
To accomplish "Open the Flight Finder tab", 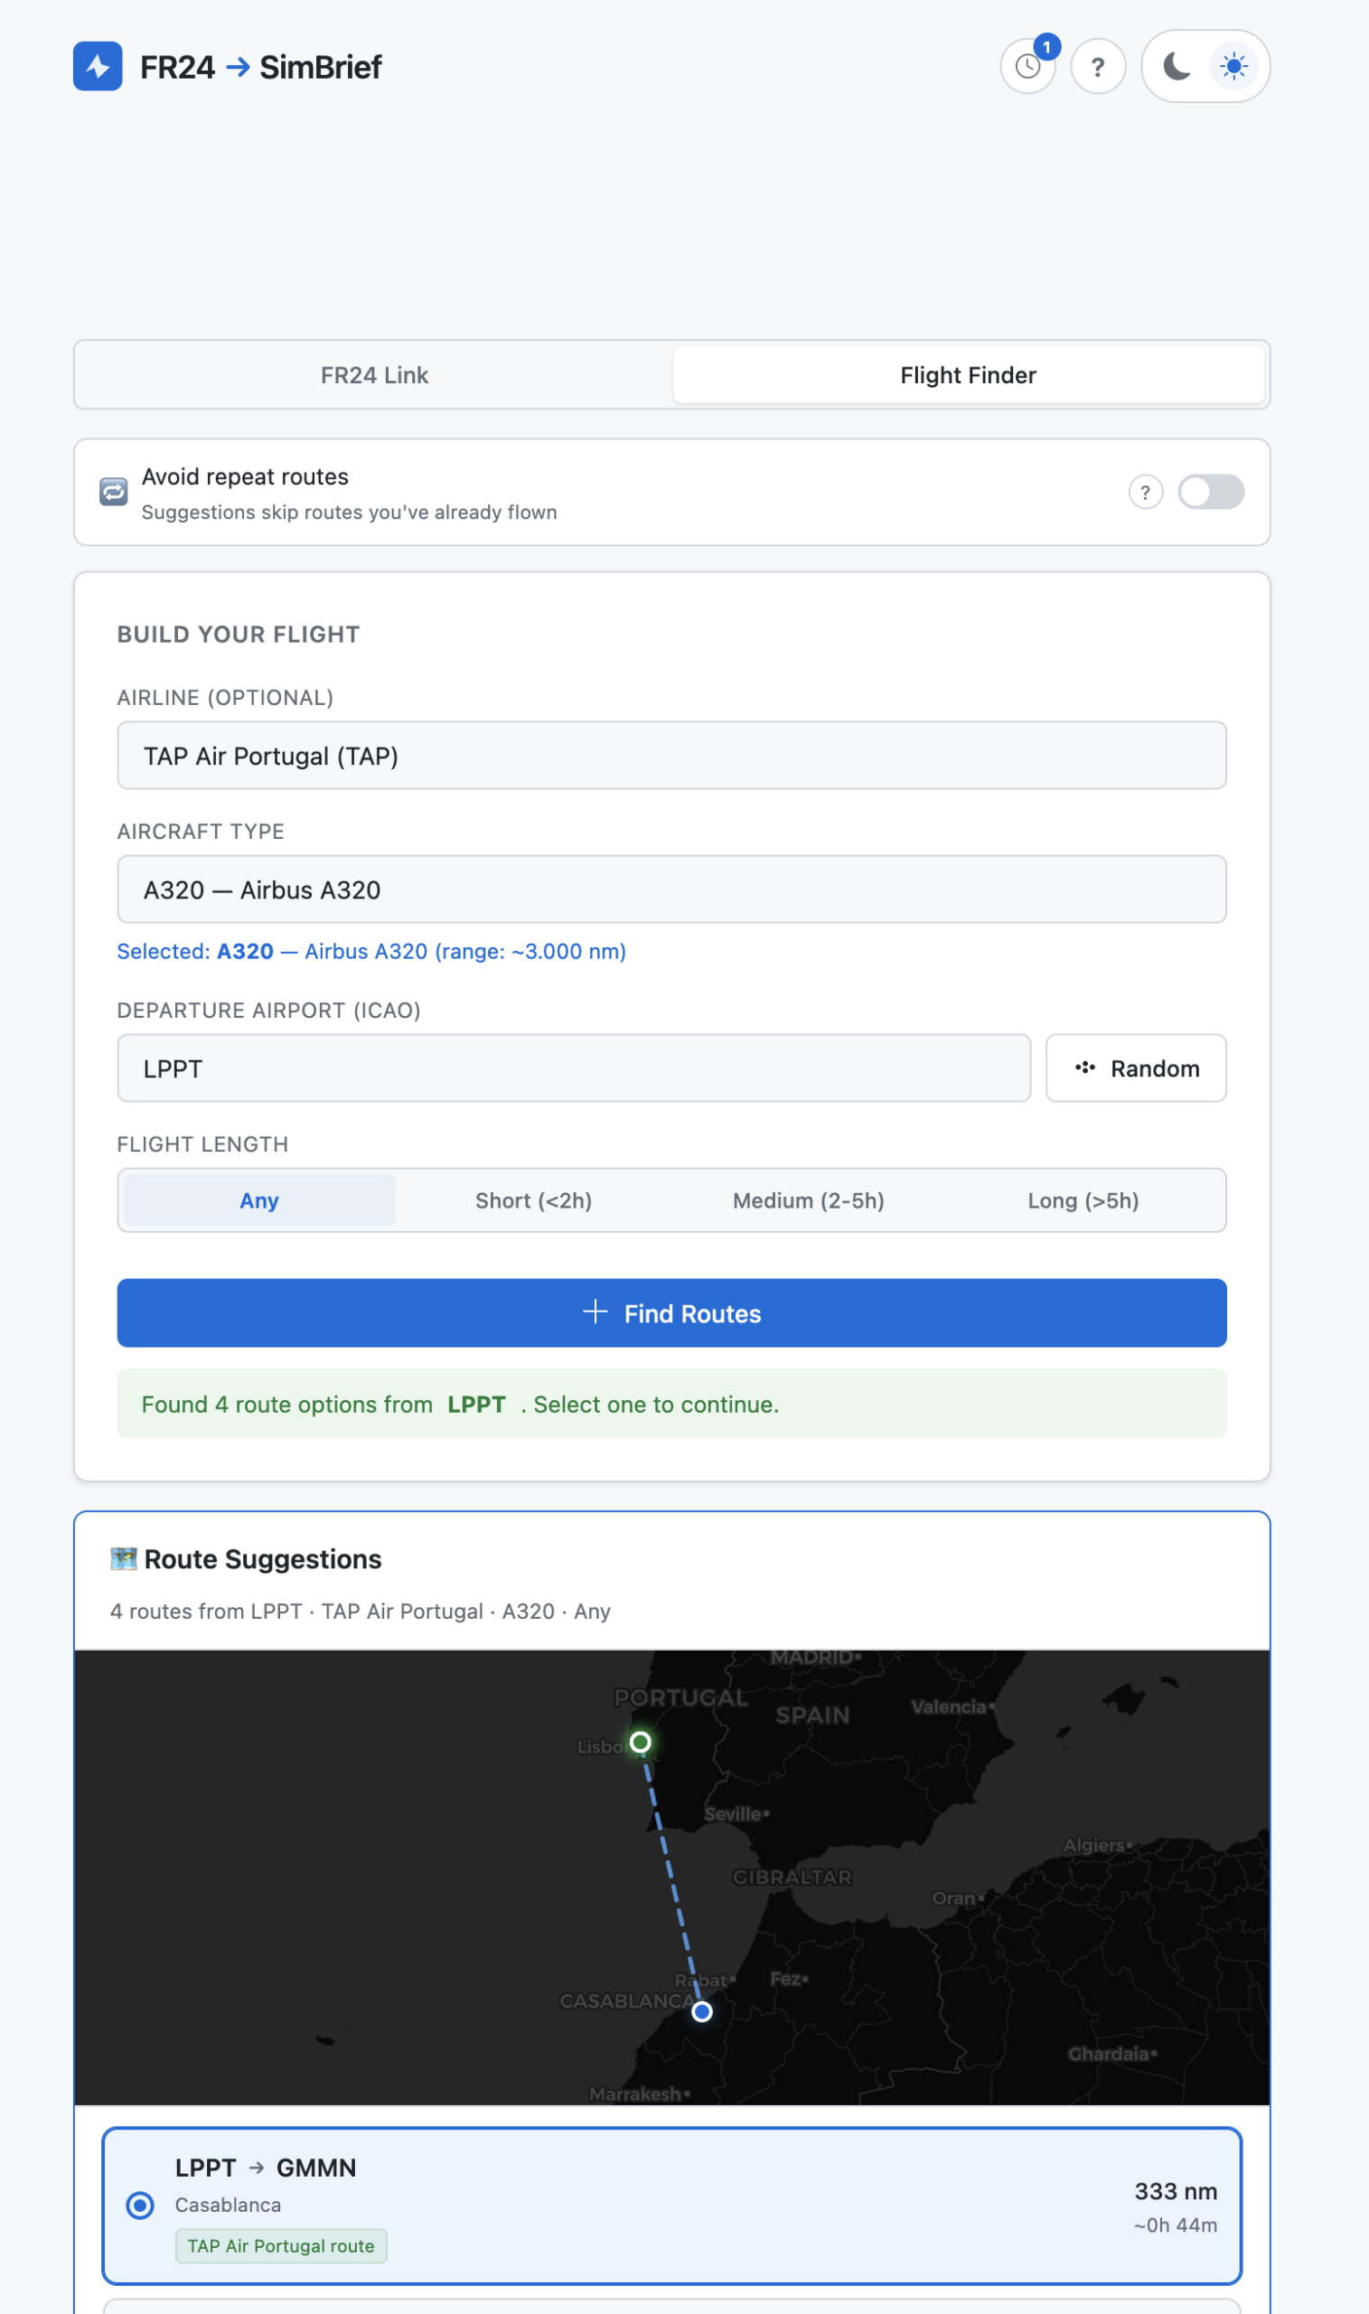I will click(968, 375).
